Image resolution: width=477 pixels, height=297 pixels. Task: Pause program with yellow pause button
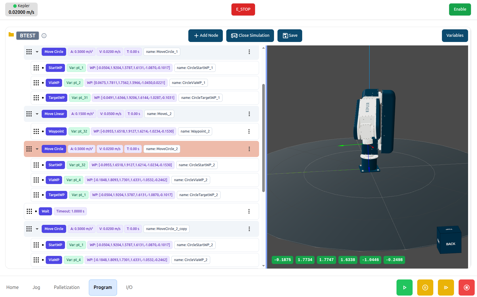[425, 288]
